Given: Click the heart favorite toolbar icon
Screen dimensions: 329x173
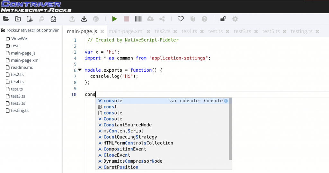Looking at the screenshot, I should (x=181, y=19).
